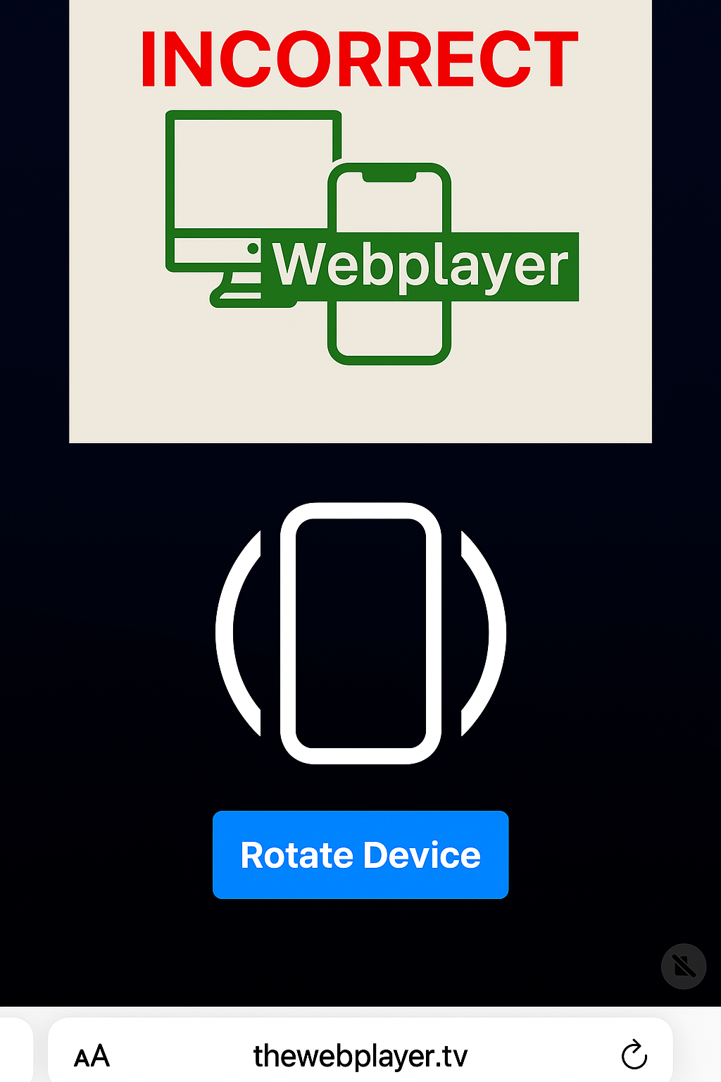Tap the blue Rotate Device button

coord(360,854)
